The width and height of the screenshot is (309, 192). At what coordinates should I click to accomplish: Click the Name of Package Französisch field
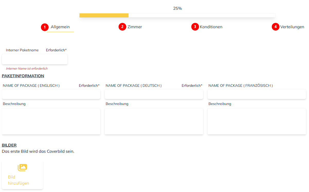click(257, 94)
